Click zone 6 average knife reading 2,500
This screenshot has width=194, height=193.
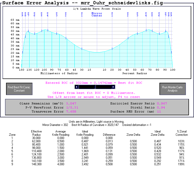coord(61,154)
